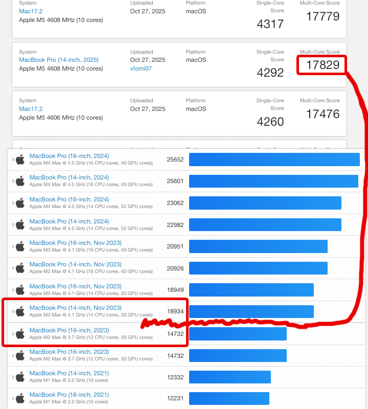Click the Apple logo for the M1 Max 12332 row

(x=20, y=377)
